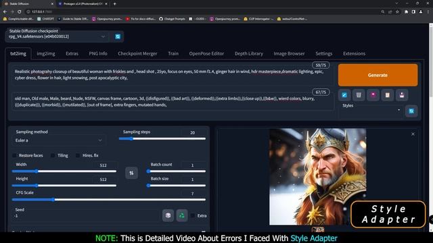Open the Sampling method dropdown
This screenshot has height=243, width=433.
coord(59,140)
